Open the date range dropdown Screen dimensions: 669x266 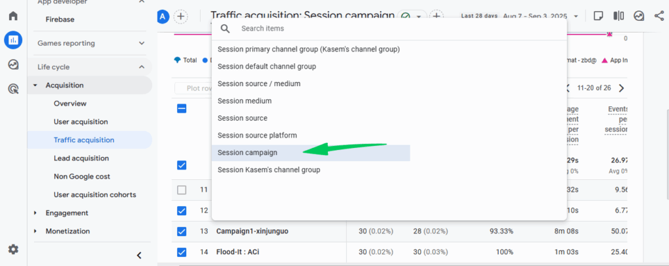tap(575, 16)
